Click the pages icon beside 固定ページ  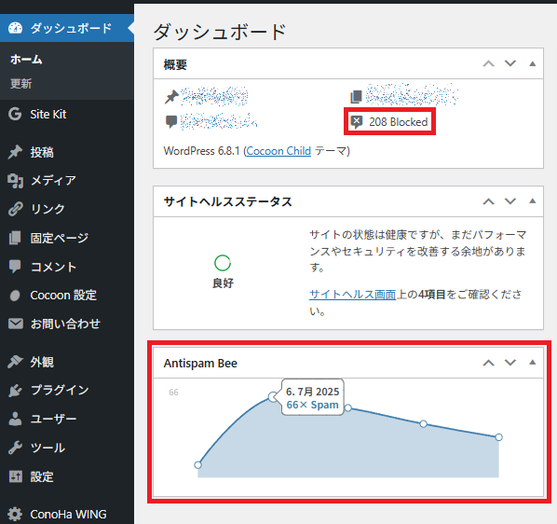click(15, 238)
